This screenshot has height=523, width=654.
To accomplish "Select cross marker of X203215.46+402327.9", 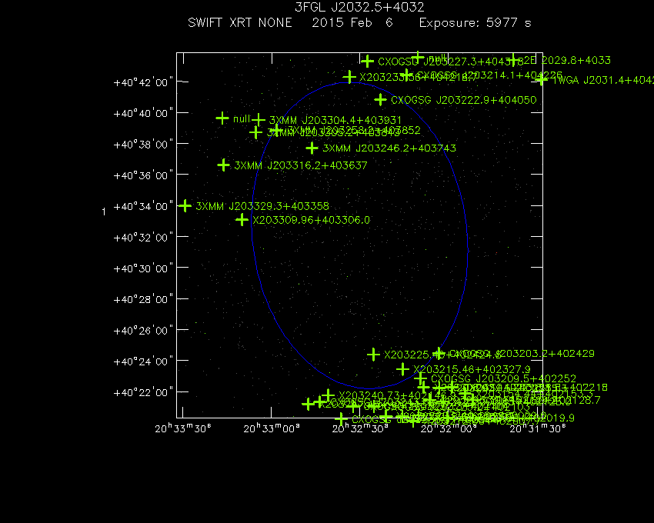I will (x=402, y=369).
